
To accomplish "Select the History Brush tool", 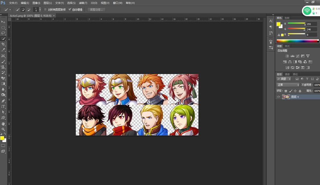I will pos(3,73).
